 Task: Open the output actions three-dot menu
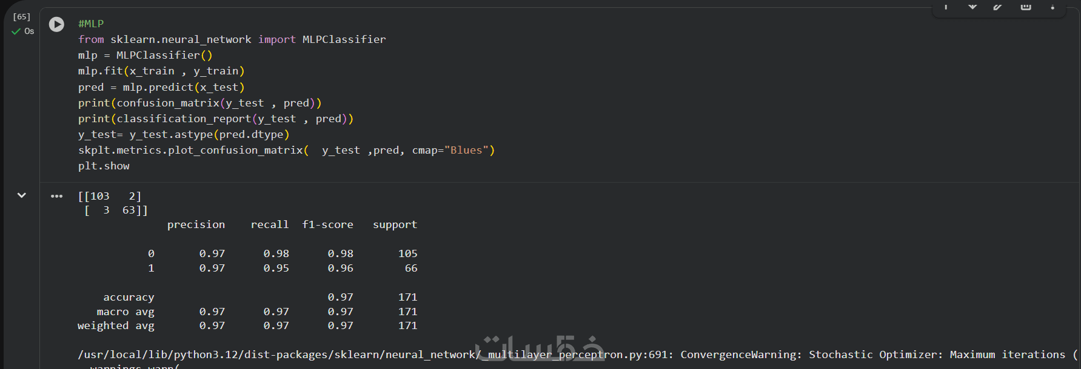[56, 196]
